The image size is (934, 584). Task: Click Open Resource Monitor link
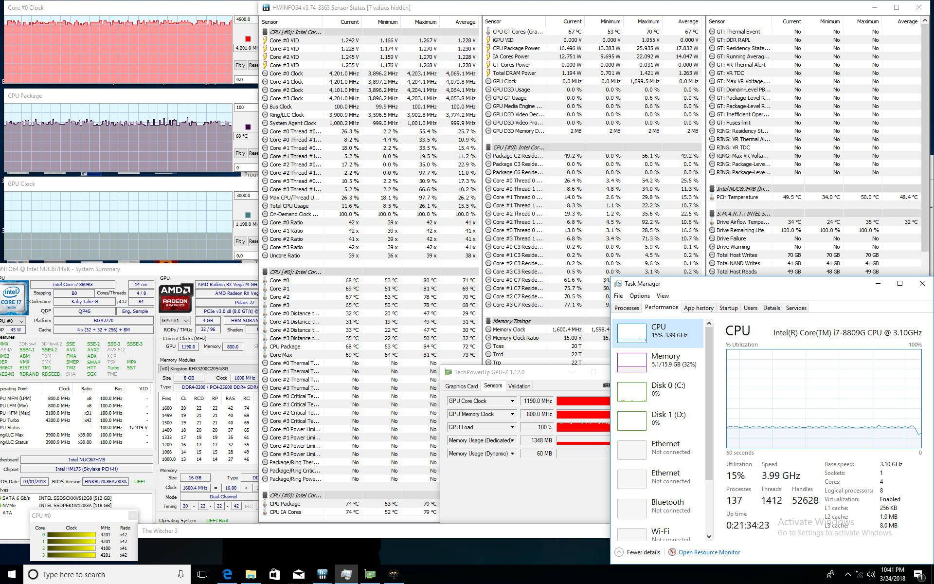click(709, 552)
